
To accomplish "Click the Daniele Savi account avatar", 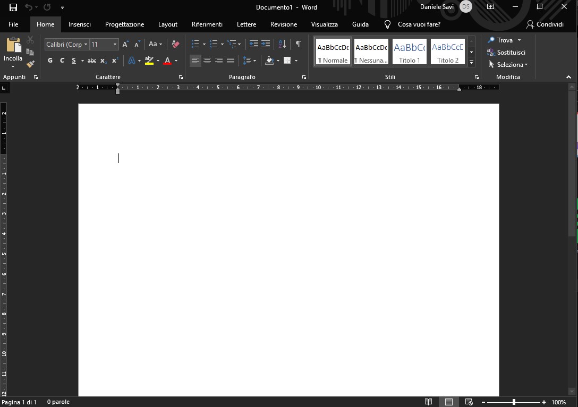I will coord(466,6).
